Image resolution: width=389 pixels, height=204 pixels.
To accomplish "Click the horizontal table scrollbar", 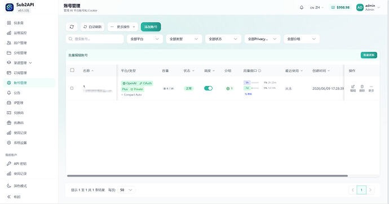I will [x=207, y=176].
